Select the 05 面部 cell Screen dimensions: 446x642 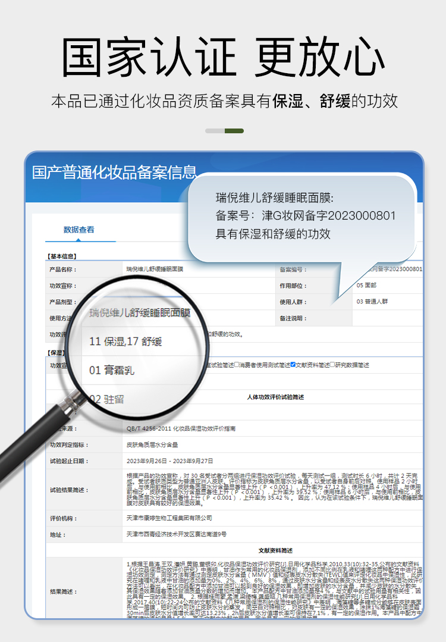tap(366, 285)
